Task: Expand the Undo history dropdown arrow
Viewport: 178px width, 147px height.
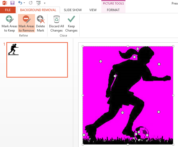Action: [x=24, y=3]
